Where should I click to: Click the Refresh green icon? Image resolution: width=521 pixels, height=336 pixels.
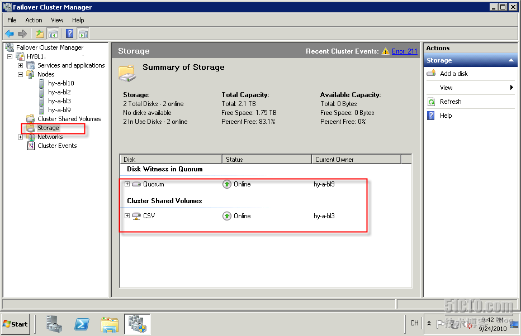point(432,102)
